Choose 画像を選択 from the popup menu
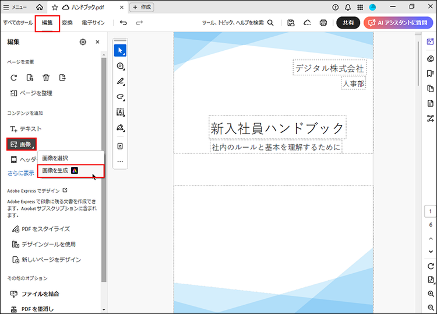This screenshot has height=314, width=437. (55, 158)
